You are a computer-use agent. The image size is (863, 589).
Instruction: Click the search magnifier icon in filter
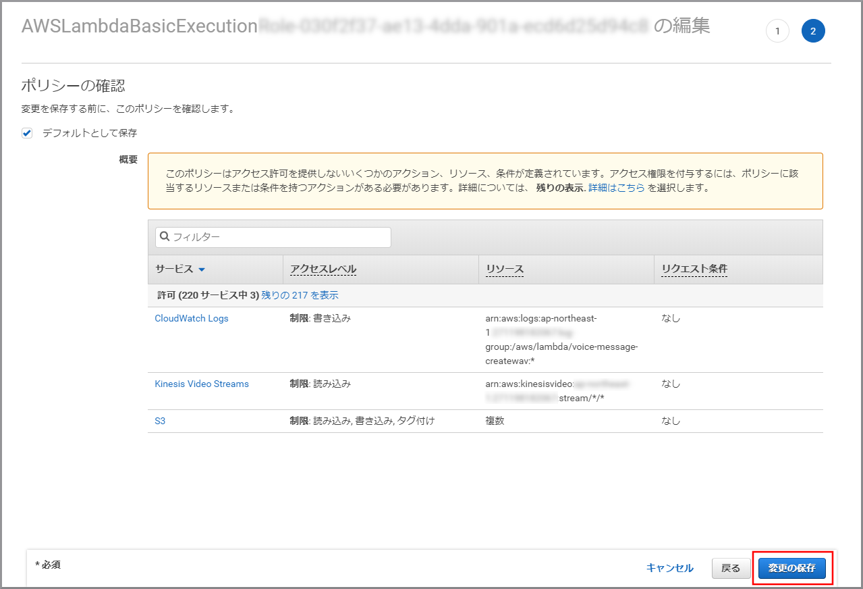[x=164, y=237]
